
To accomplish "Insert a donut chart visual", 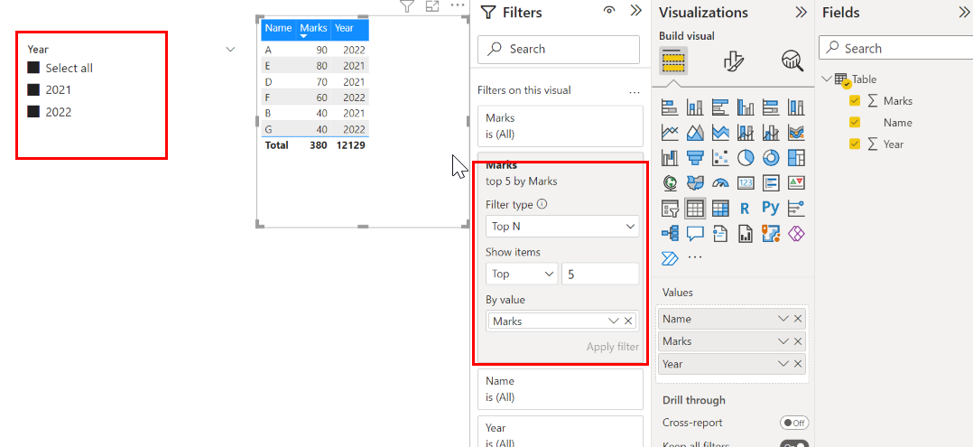I will coord(771,158).
